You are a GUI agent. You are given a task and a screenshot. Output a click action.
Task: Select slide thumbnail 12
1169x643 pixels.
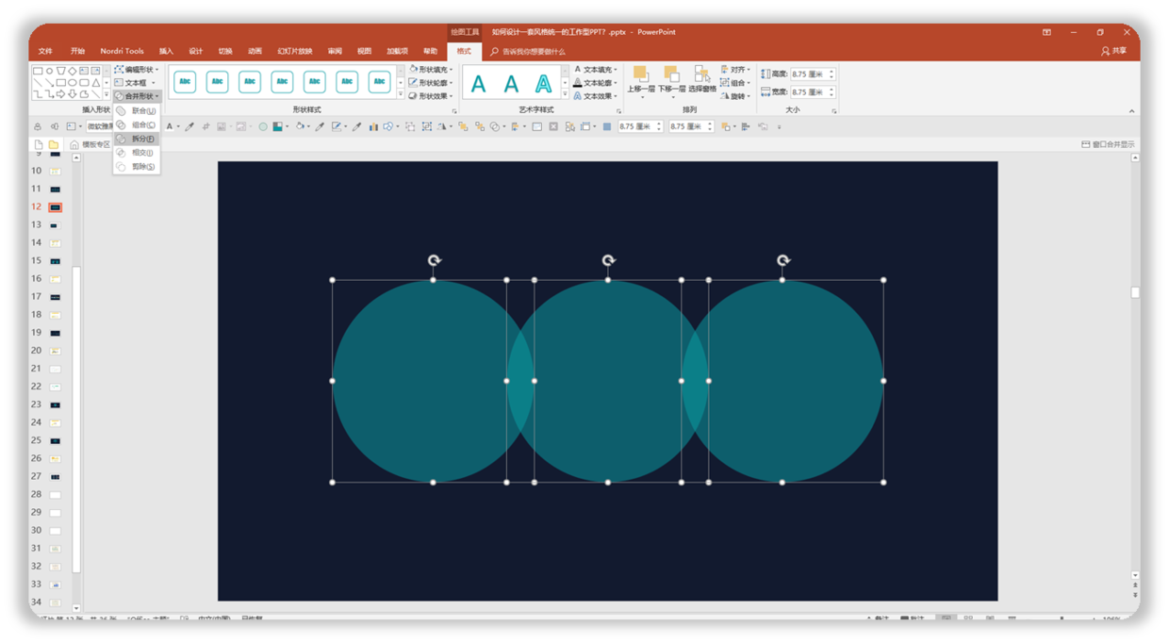(x=56, y=206)
